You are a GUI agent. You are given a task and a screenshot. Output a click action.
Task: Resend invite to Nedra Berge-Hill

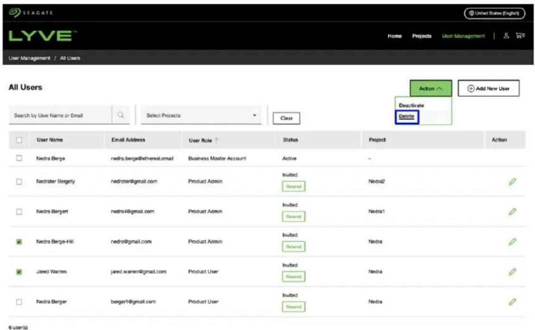294,246
